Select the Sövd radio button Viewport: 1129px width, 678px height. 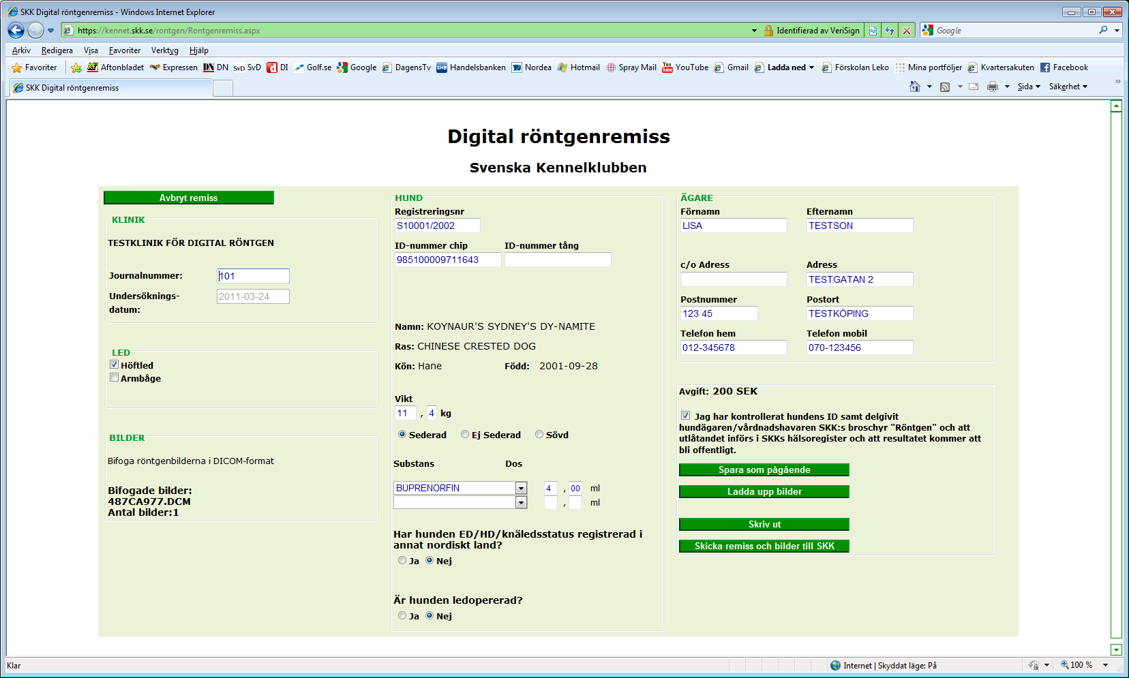pyautogui.click(x=539, y=434)
